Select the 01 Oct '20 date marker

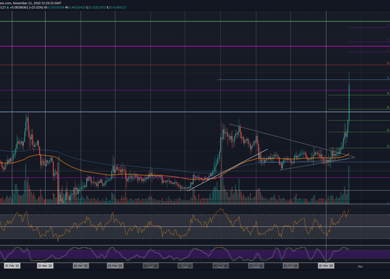[x=290, y=266]
